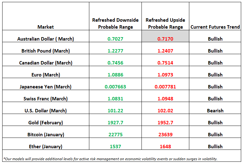Image resolution: width=244 pixels, height=164 pixels.
Task: Click the Bullish trend for Swiss Franc
Action: coord(215,99)
